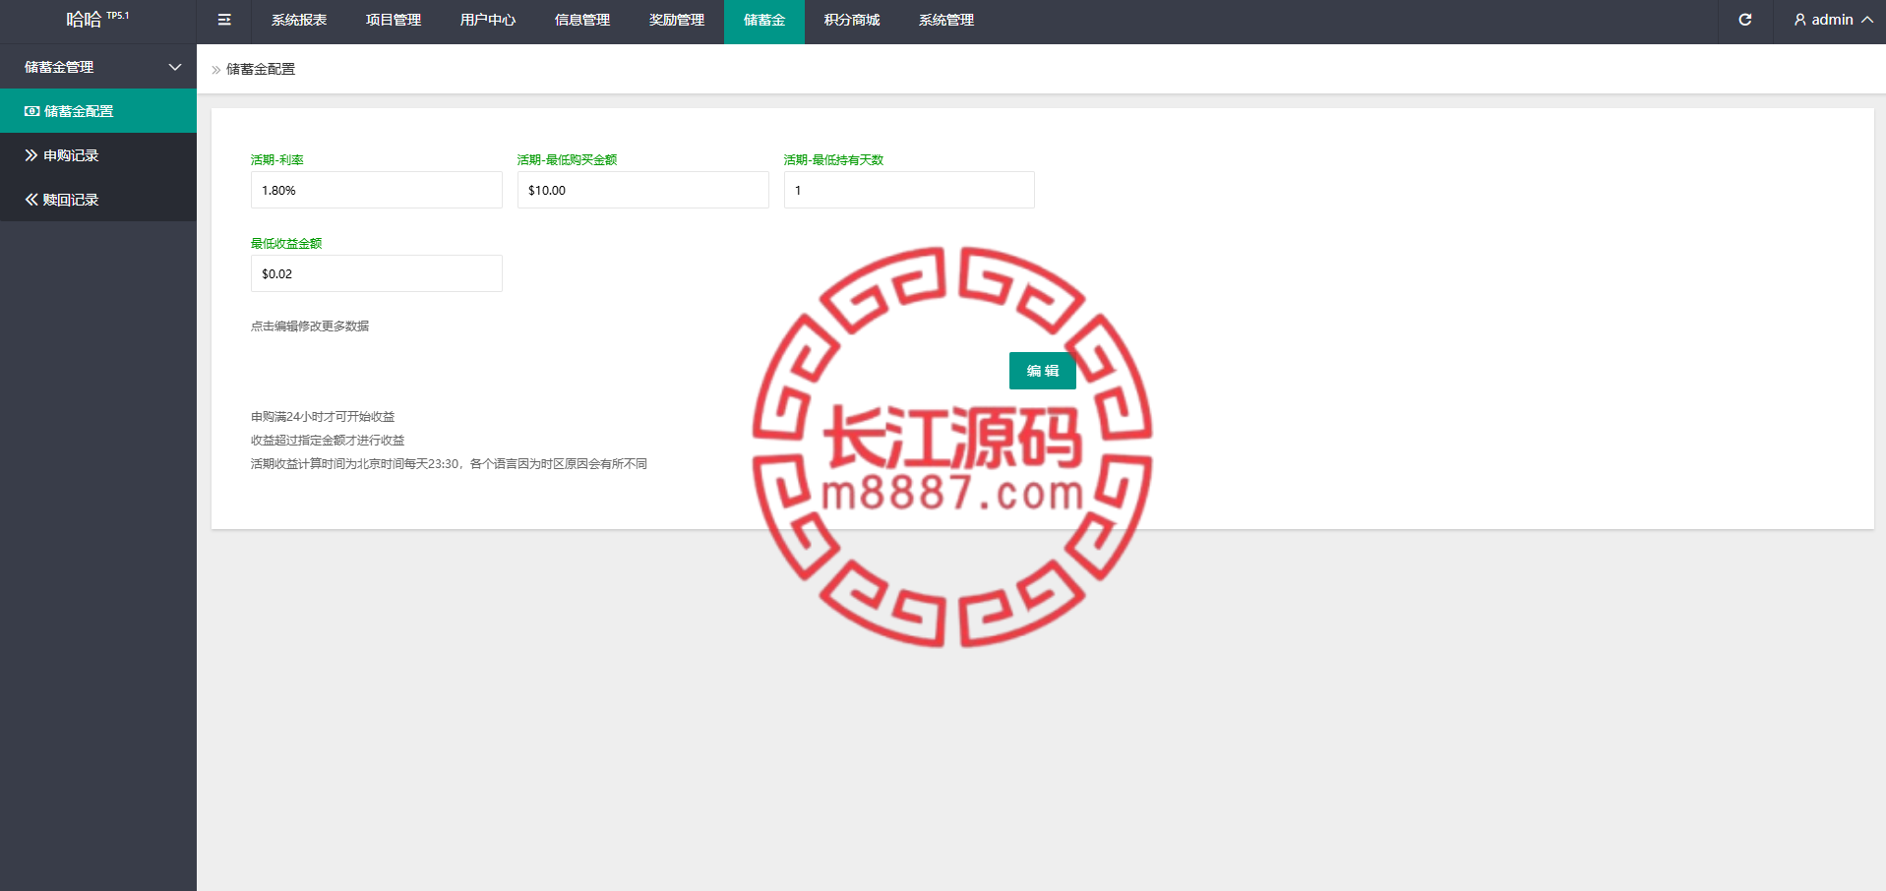Toggle the sidebar collapse hamburger icon
This screenshot has width=1886, height=891.
point(224,20)
